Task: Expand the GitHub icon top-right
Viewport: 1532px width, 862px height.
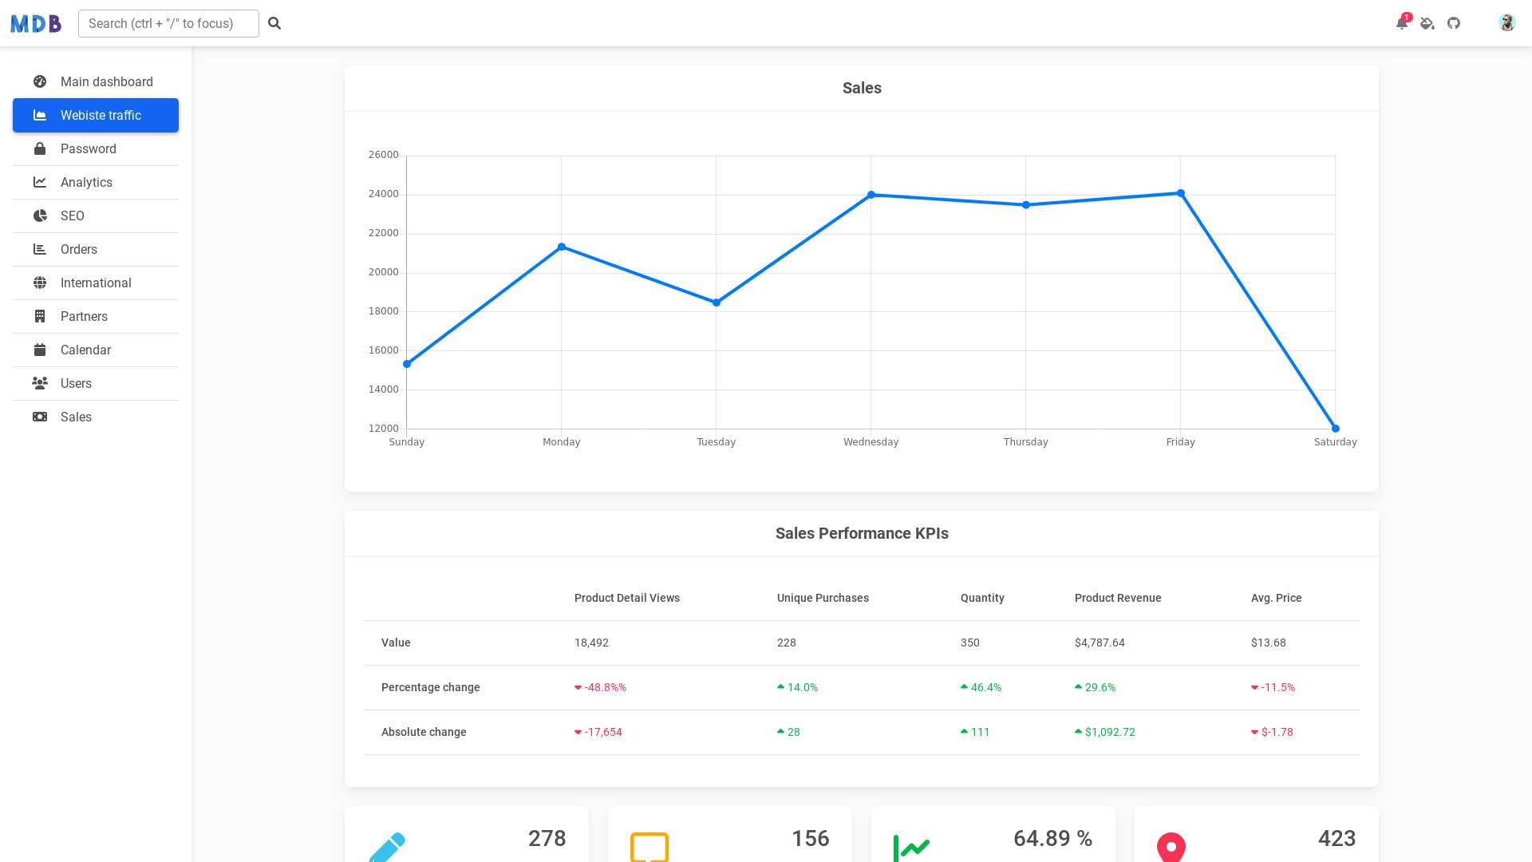Action: [1453, 23]
